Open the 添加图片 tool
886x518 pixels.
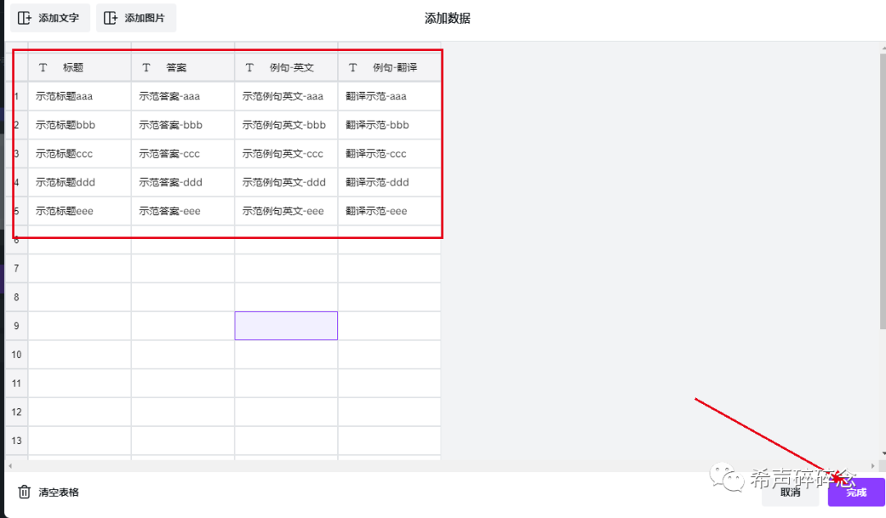click(x=135, y=17)
